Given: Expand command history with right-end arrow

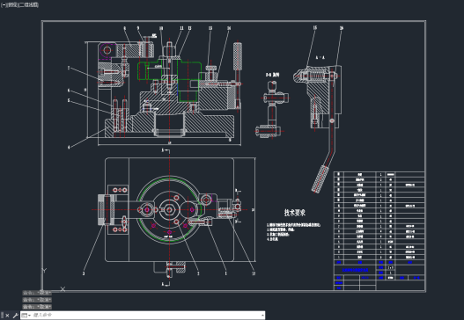Looking at the screenshot, I should pyautogui.click(x=262, y=316).
